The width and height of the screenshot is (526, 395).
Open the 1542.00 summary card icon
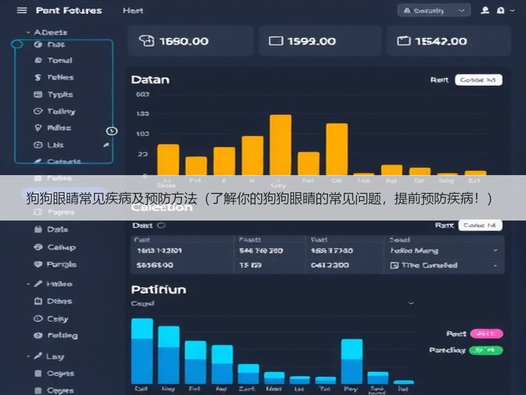[404, 41]
